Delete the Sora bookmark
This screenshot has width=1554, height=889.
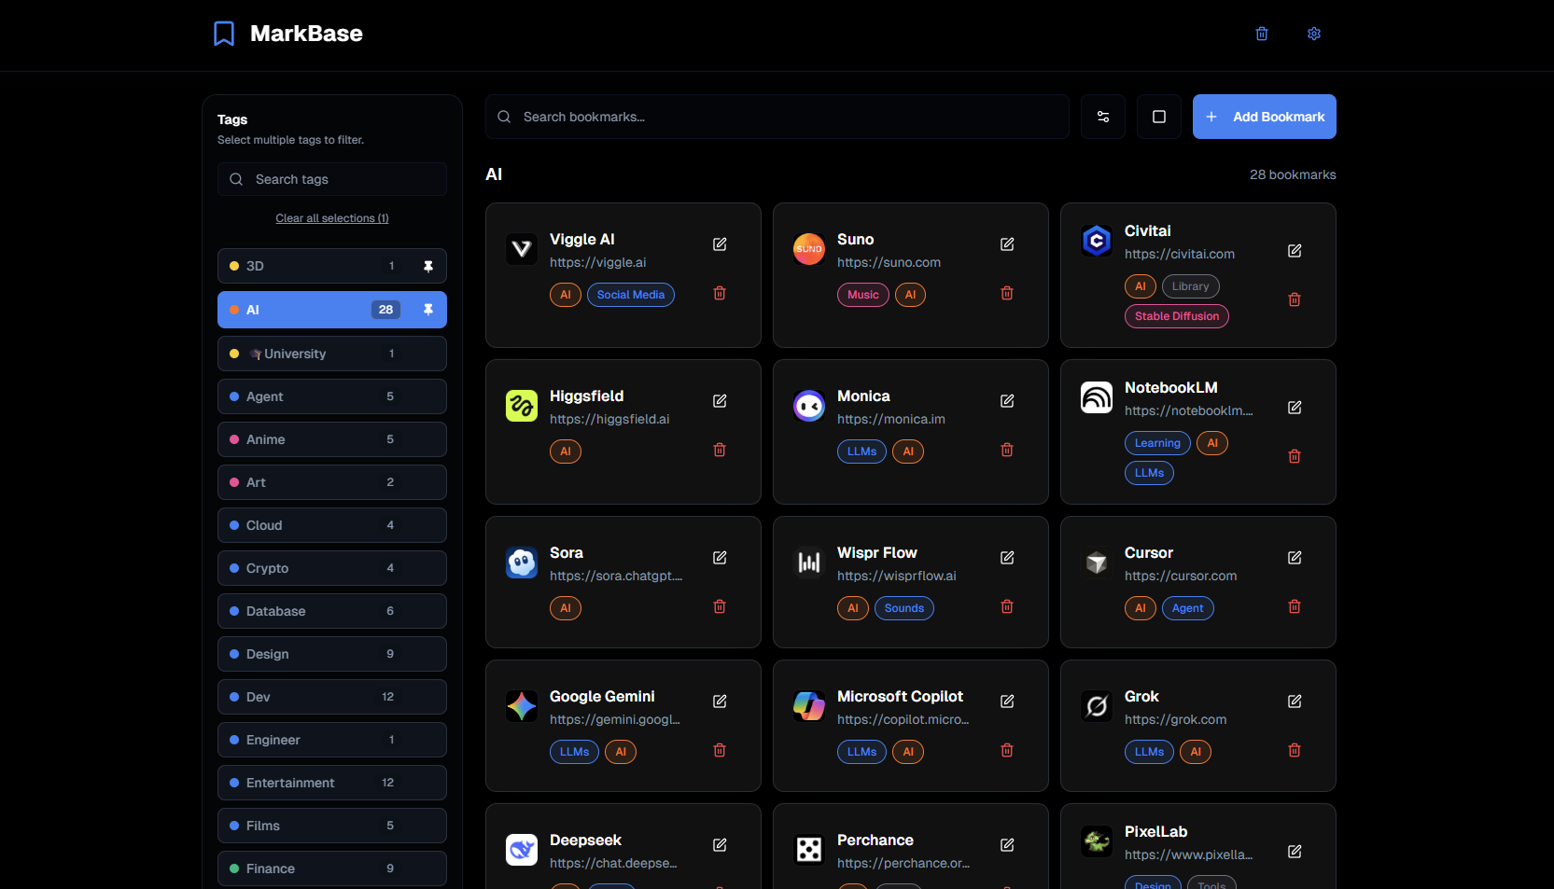point(719,606)
